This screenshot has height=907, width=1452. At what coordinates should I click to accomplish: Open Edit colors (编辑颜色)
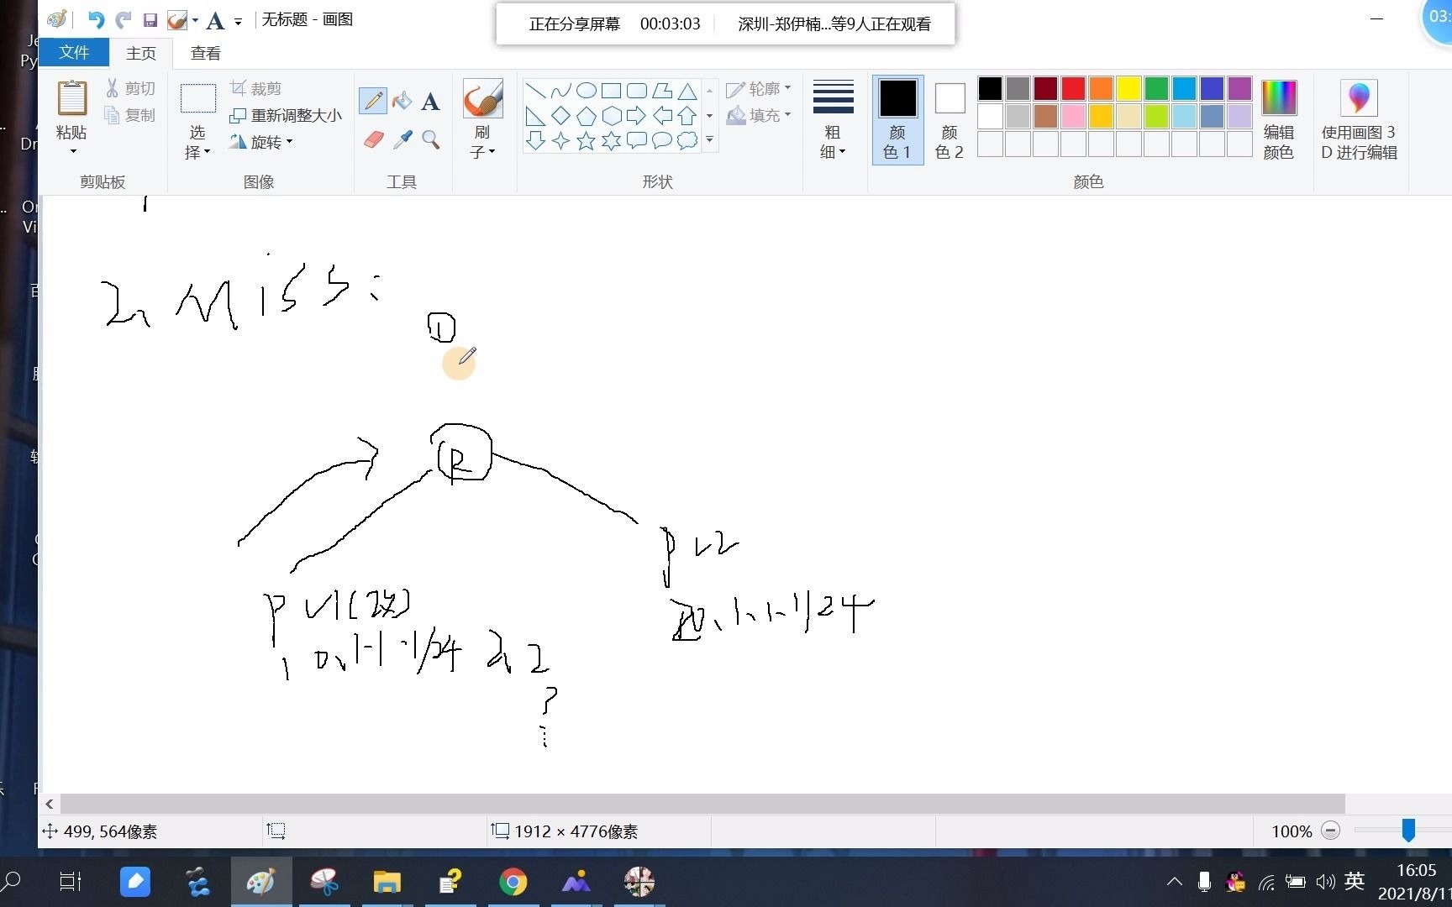click(1279, 119)
